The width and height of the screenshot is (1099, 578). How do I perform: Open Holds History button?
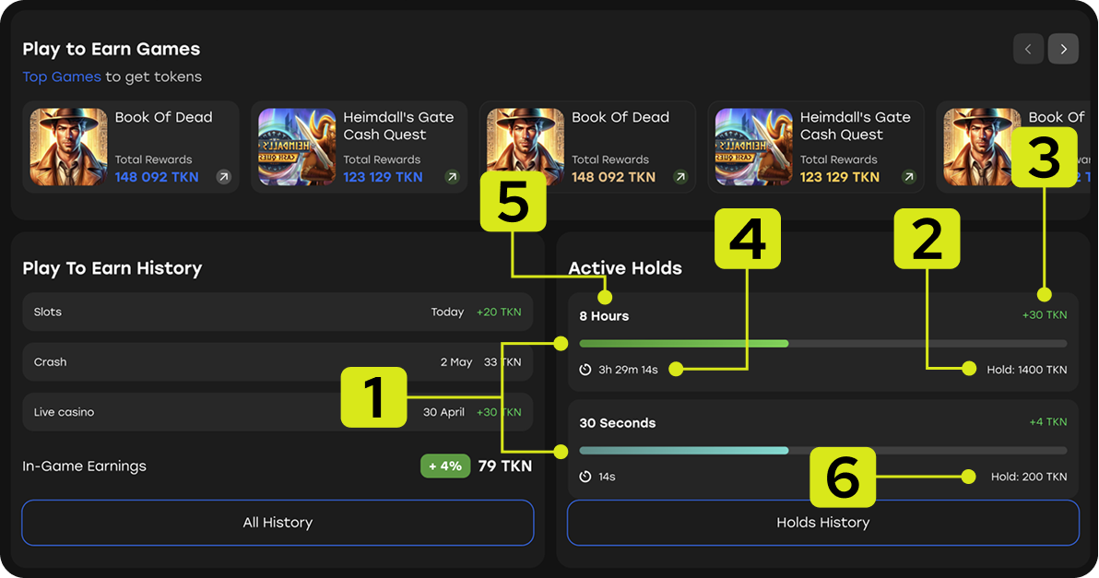[x=822, y=523]
